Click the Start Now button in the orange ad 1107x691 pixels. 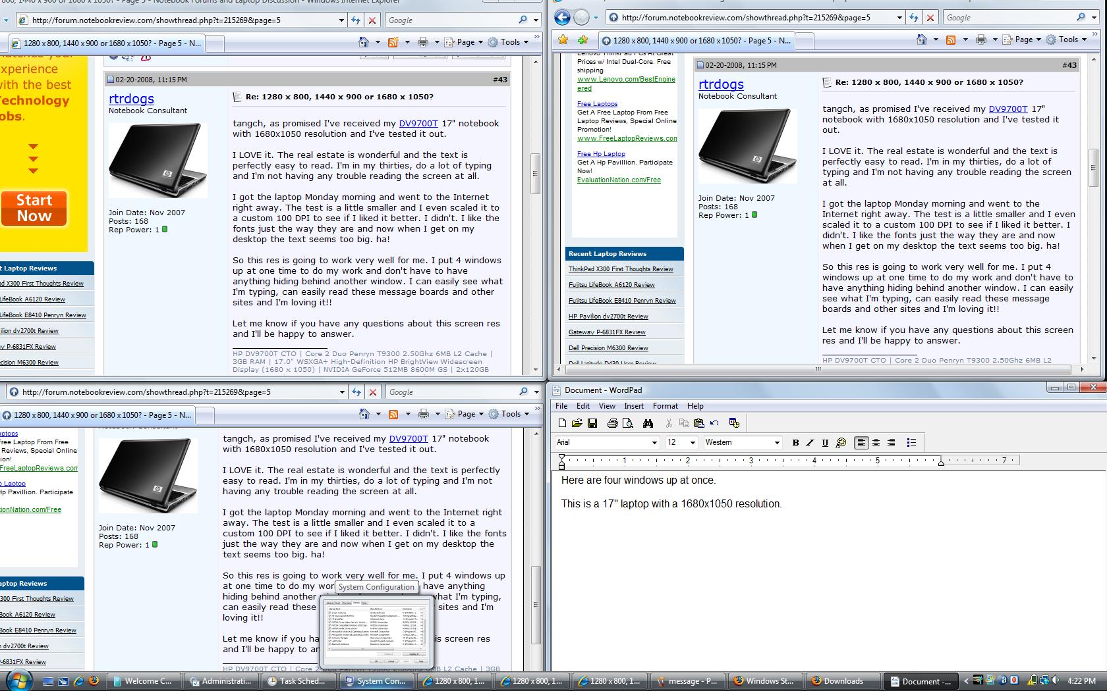pos(34,208)
